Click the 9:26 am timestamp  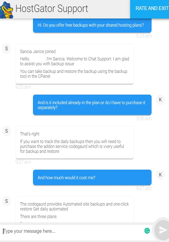[x=144, y=119]
